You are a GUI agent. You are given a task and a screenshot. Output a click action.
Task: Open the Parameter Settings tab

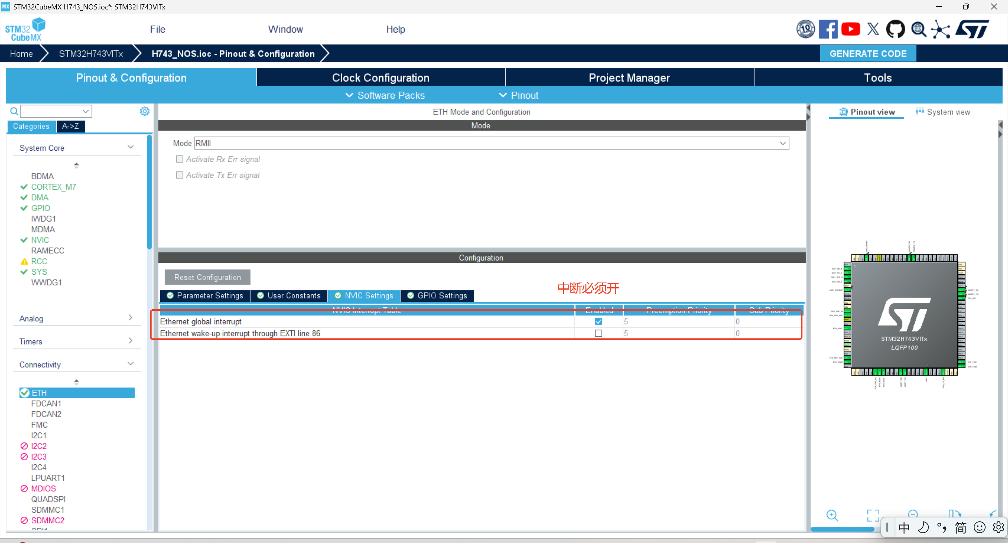coord(205,296)
